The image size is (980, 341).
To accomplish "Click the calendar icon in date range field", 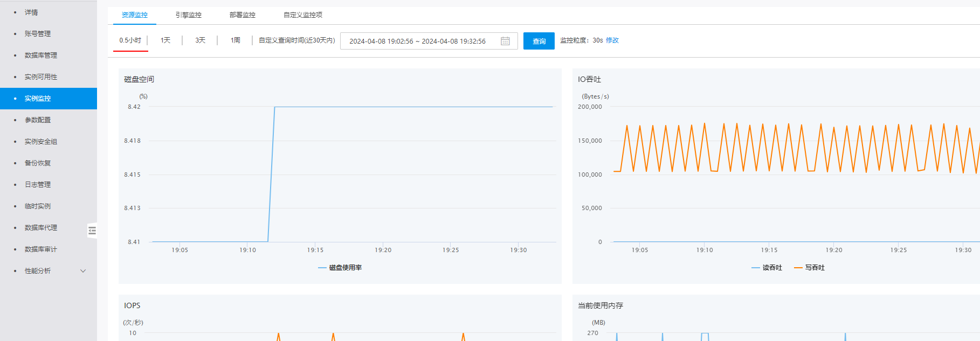I will point(505,41).
